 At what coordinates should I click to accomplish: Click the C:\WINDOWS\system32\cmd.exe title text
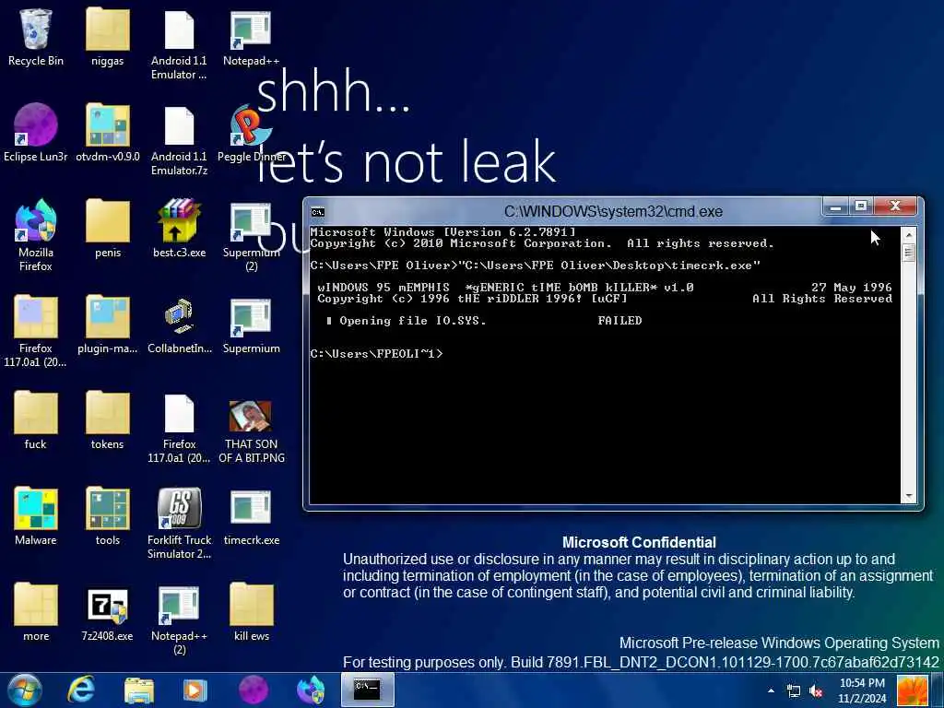613,211
